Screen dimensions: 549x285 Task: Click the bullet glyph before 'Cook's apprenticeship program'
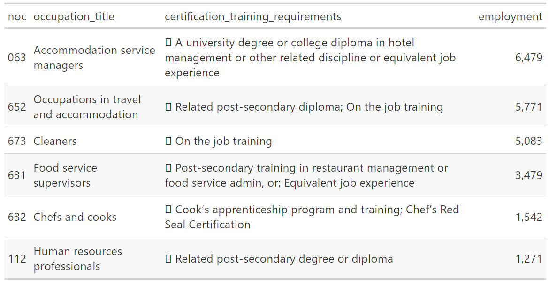pyautogui.click(x=168, y=210)
